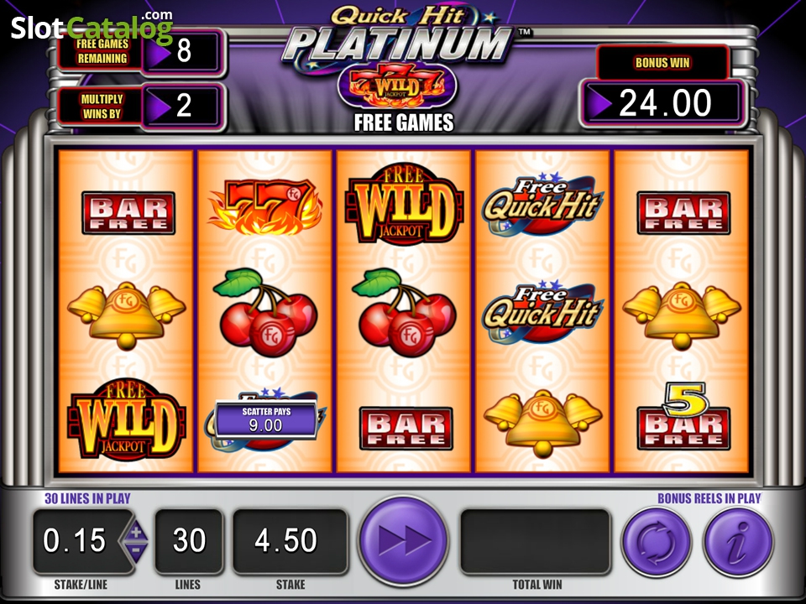Click the empty Total Win display

[535, 540]
